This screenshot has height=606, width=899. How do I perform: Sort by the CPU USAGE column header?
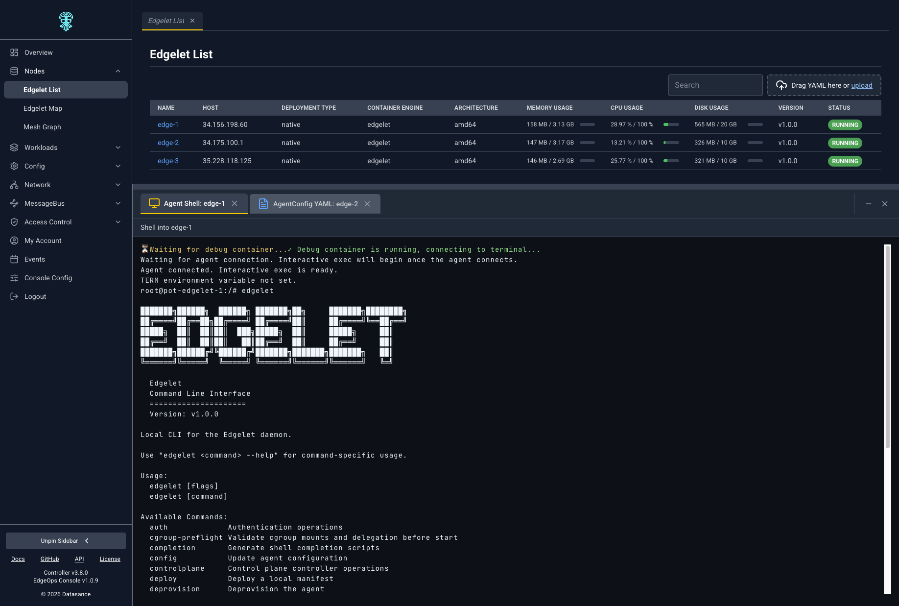627,108
